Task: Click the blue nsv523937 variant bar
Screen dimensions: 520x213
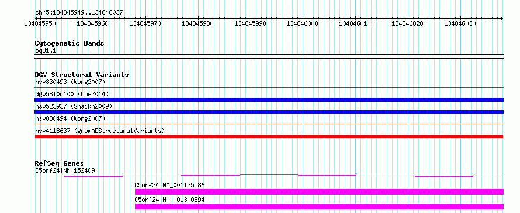Action: point(269,112)
